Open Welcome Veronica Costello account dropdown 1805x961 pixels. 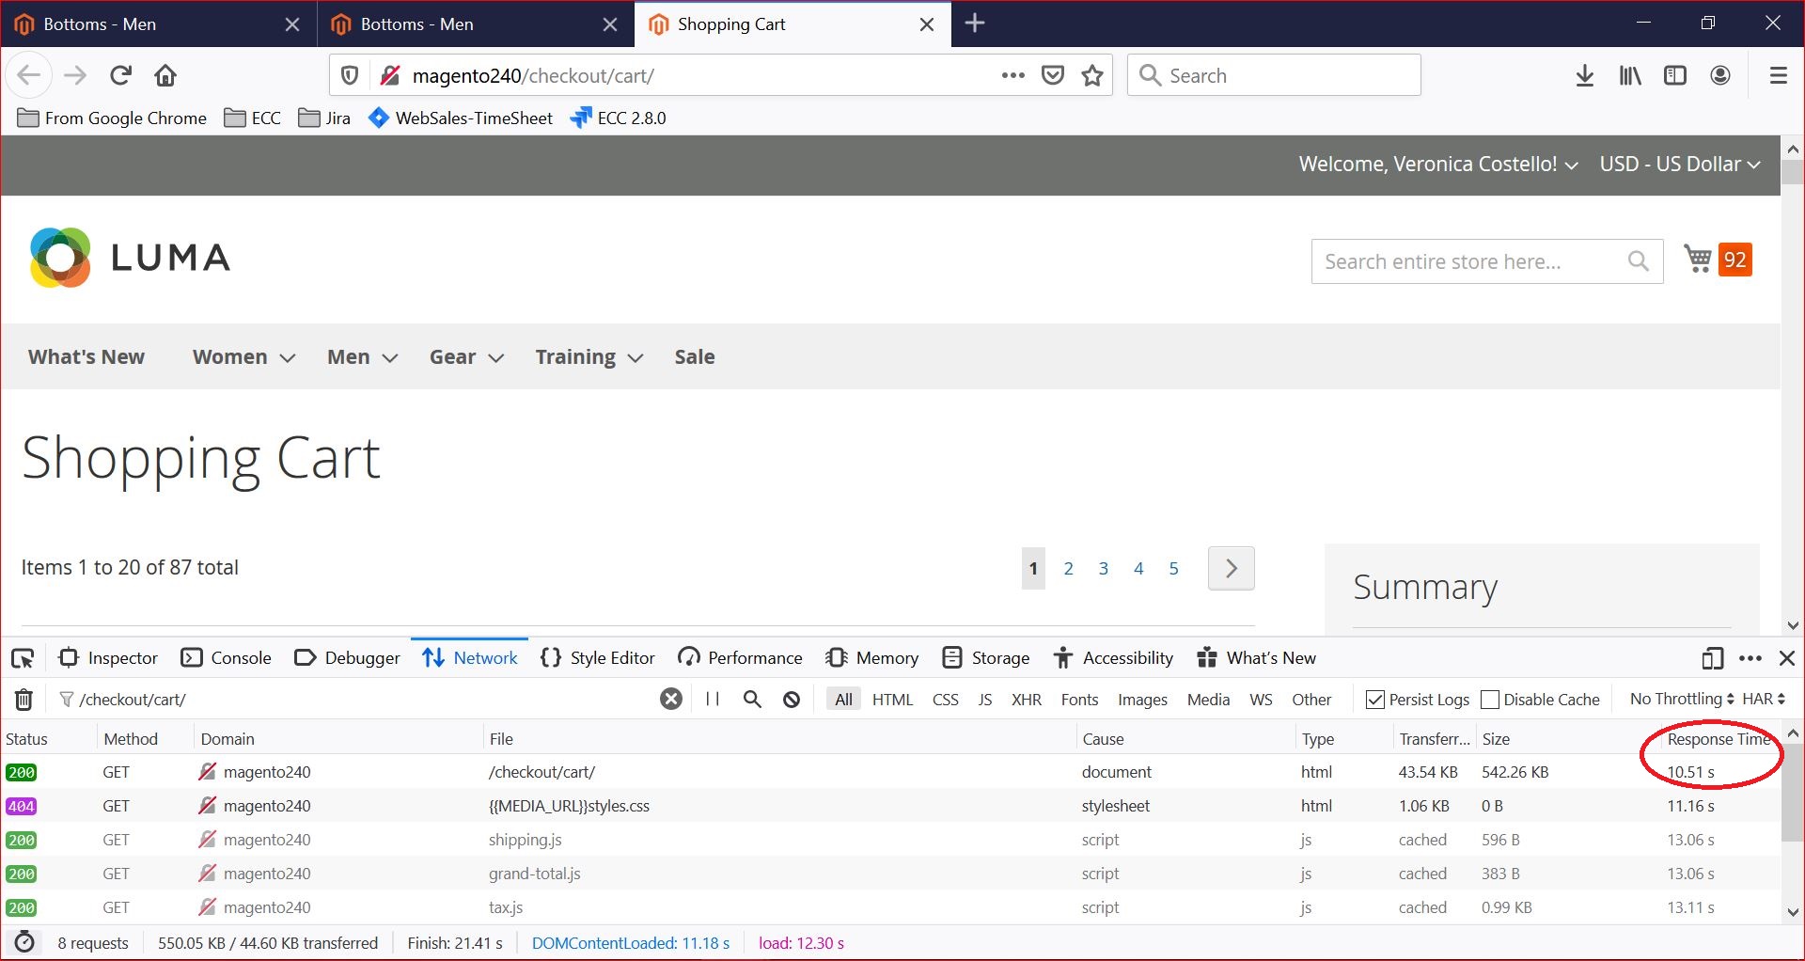[x=1438, y=165]
